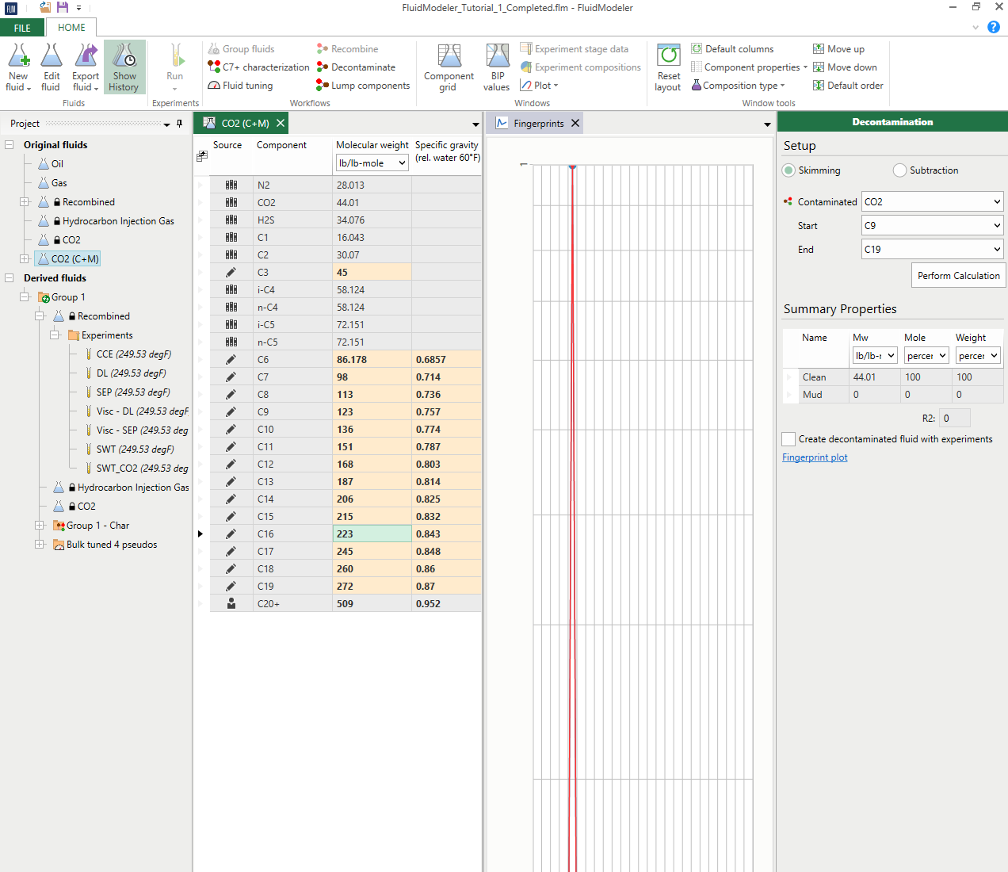The image size is (1008, 872).
Task: Check Create decontaminated fluid with experiments
Action: point(788,439)
